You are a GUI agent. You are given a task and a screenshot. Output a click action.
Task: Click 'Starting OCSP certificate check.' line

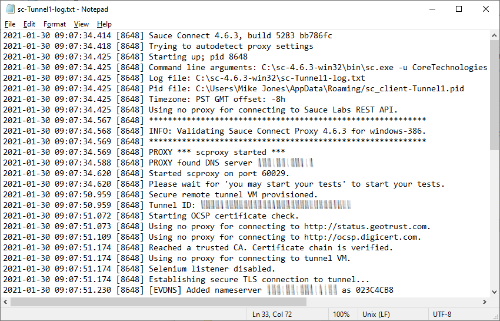click(151, 216)
